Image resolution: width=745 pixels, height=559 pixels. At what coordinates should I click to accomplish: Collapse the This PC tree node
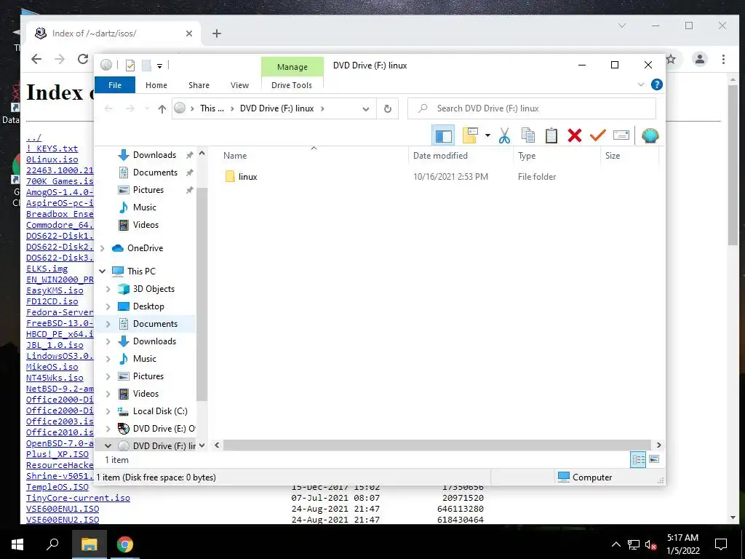102,271
